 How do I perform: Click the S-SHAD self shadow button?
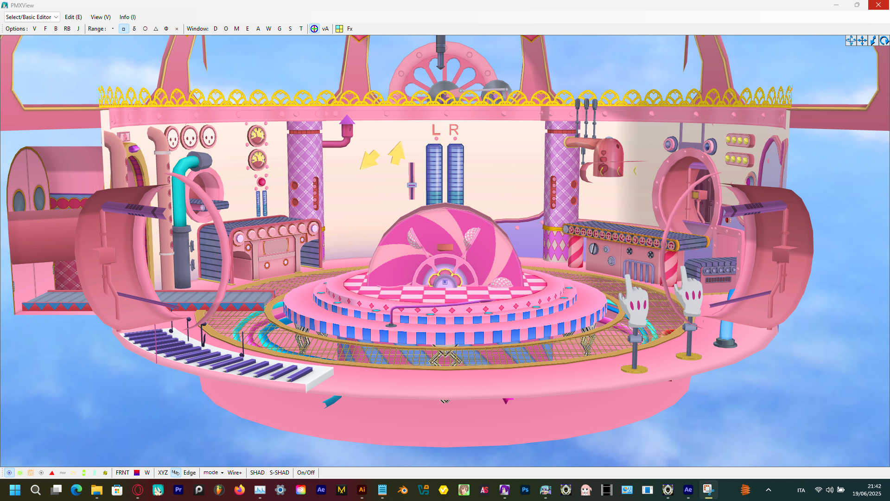(x=280, y=473)
